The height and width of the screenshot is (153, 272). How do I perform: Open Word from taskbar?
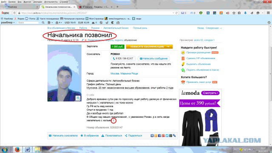(27, 150)
